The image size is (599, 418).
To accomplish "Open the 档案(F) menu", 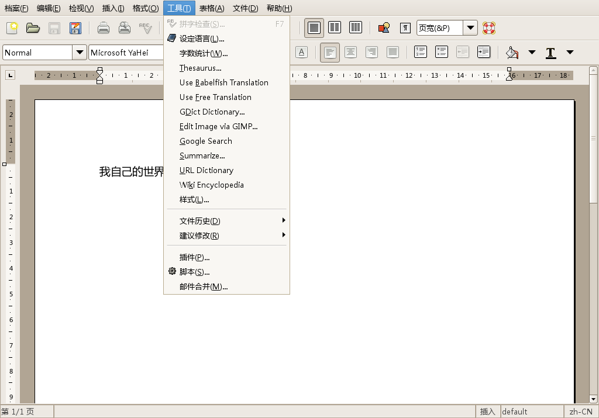I will coord(16,8).
